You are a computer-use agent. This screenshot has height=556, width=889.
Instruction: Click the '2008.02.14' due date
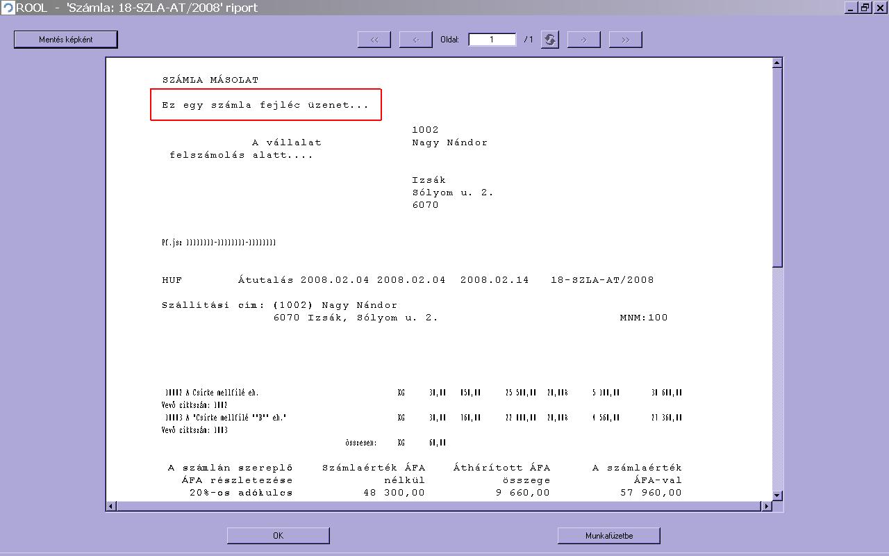pyautogui.click(x=495, y=280)
